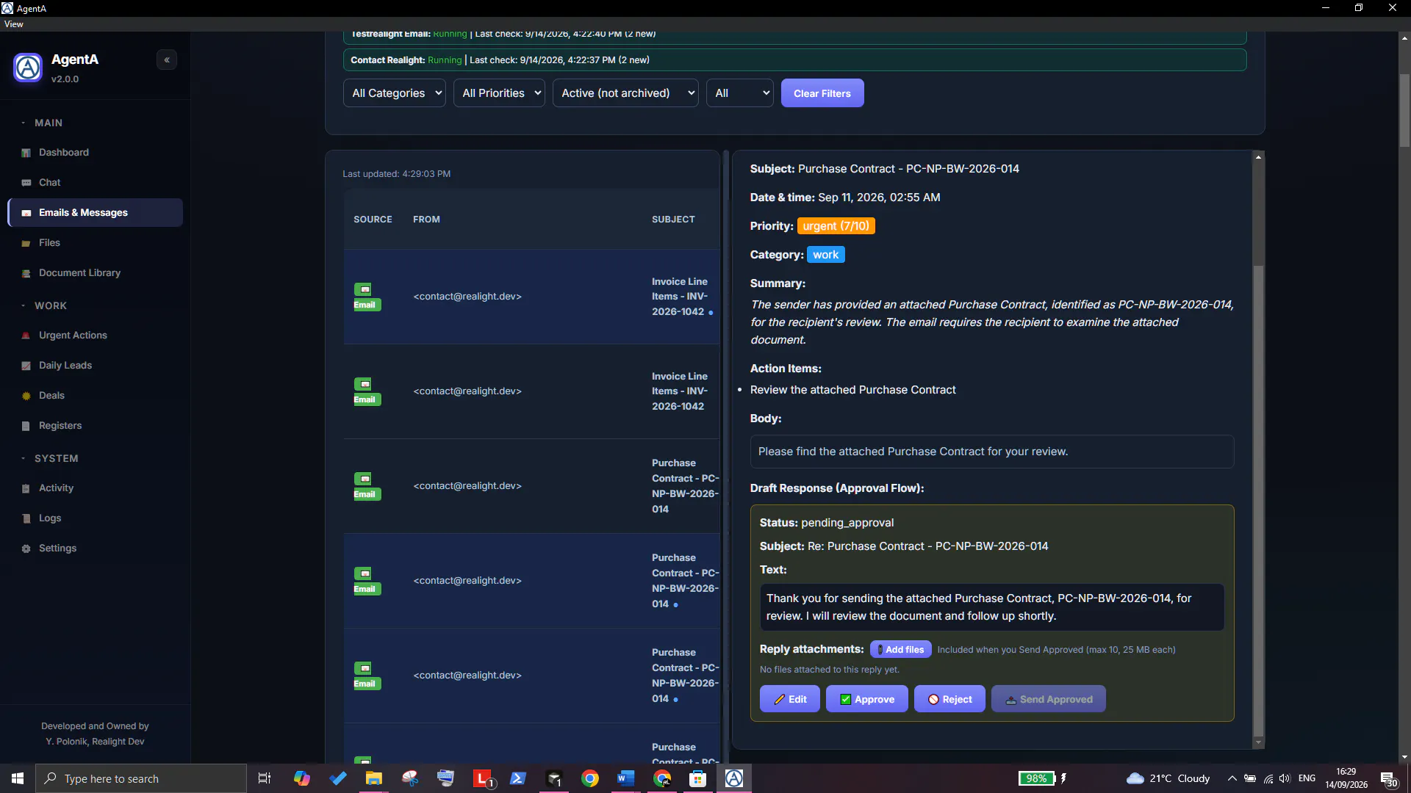Click the Deals icon in sidebar
The height and width of the screenshot is (793, 1411).
point(26,396)
